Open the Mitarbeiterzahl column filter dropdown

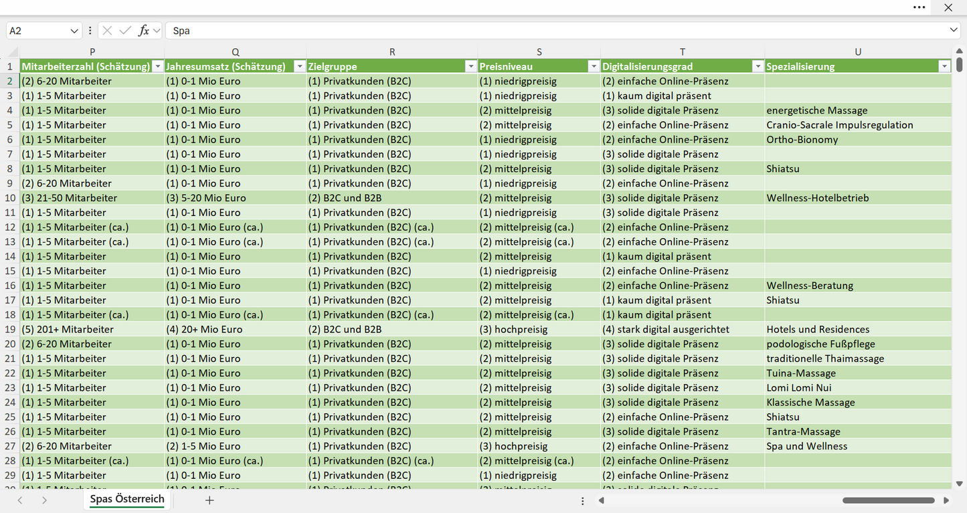[158, 66]
